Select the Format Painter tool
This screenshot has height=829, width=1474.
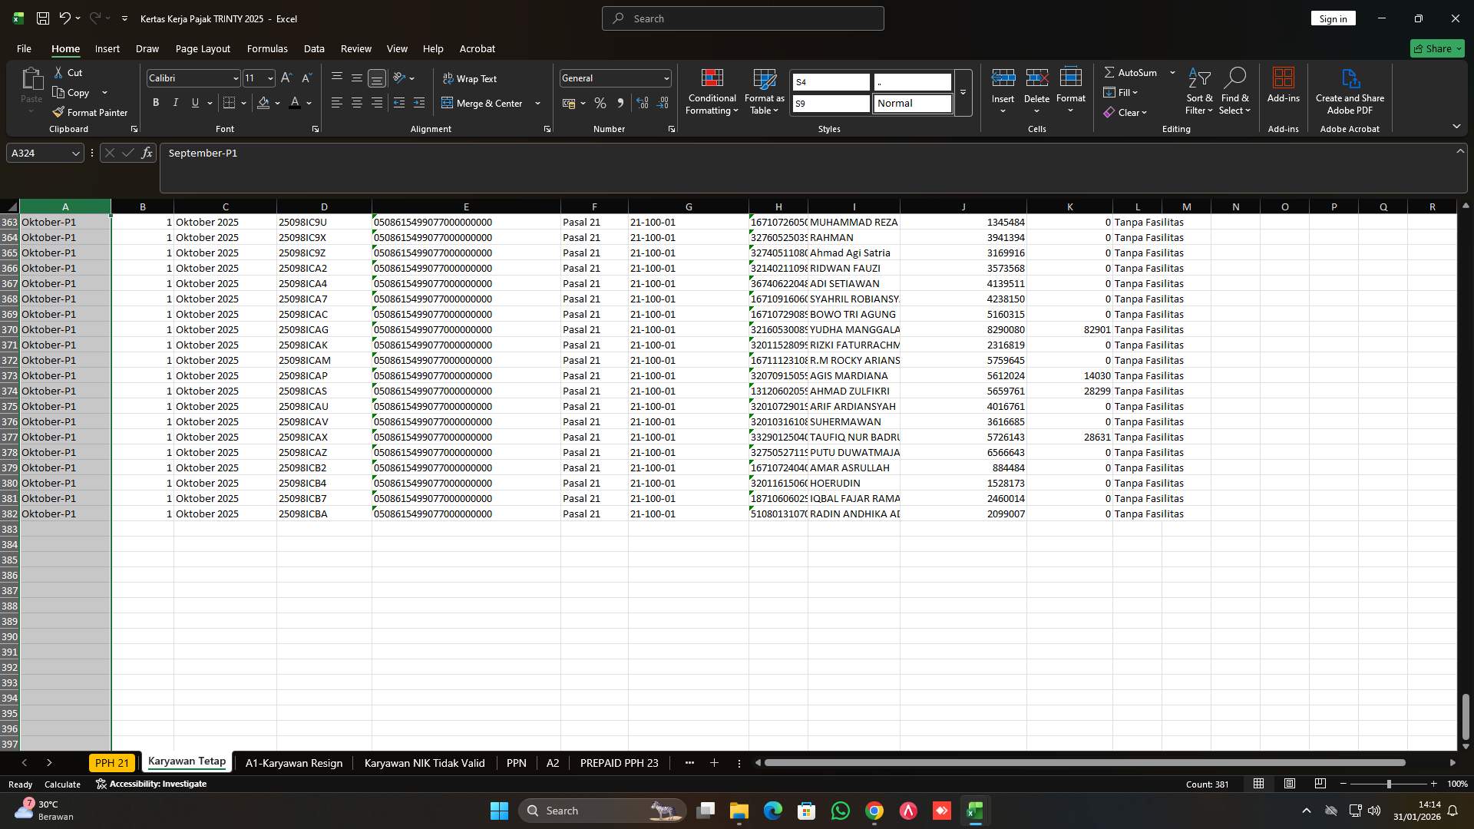(90, 112)
